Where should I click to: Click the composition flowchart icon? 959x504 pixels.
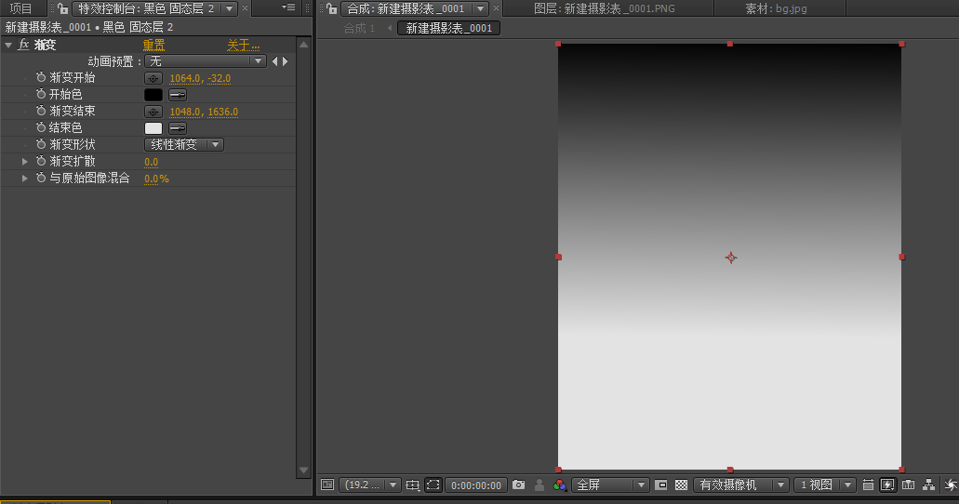[x=928, y=485]
